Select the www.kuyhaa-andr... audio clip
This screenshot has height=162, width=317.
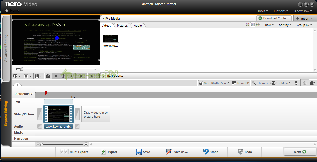coord(58,126)
